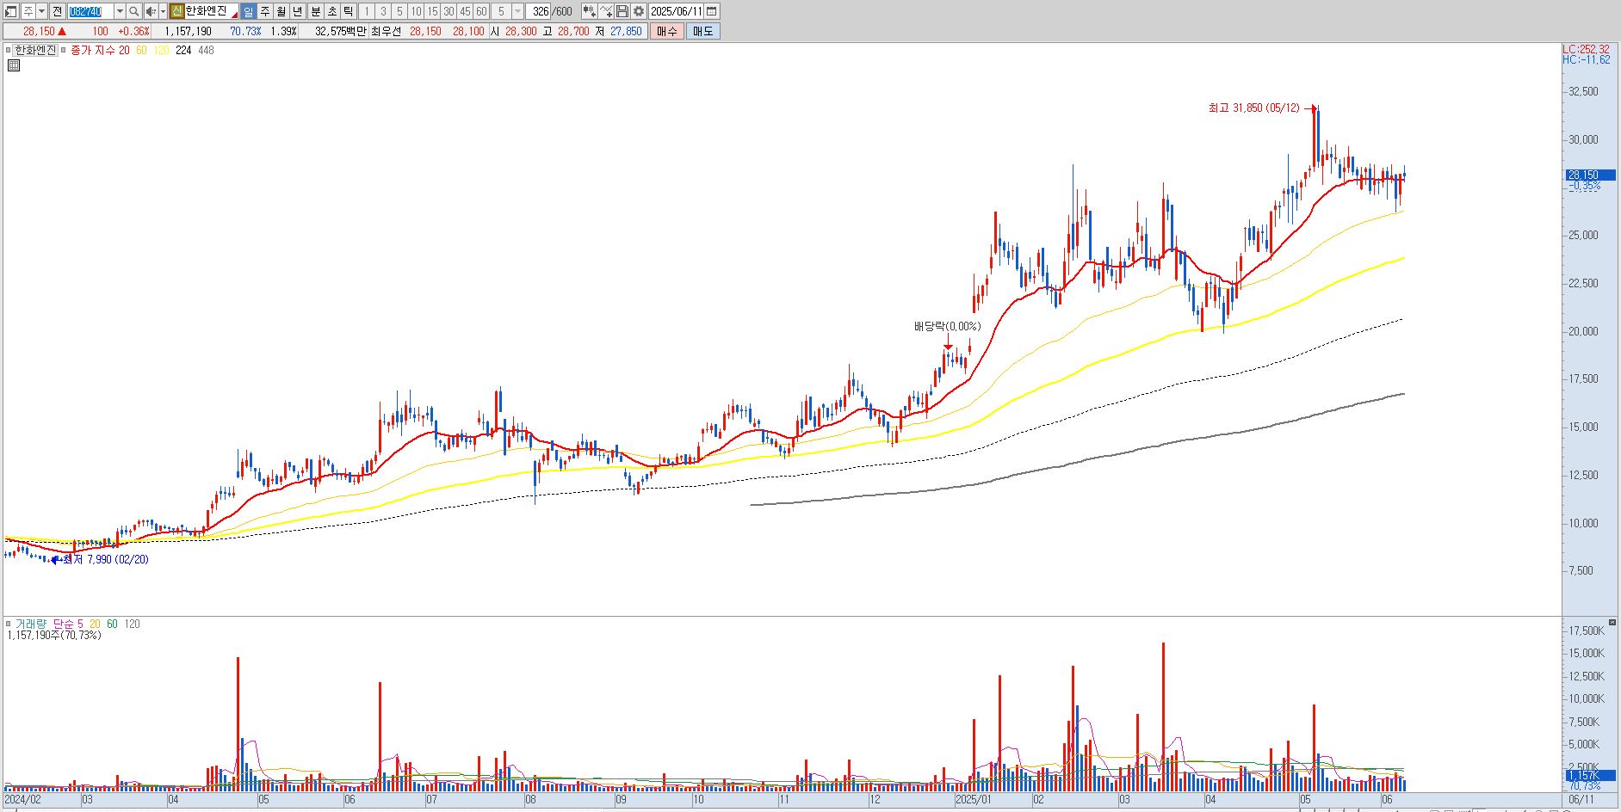Toggle the 일 daily period button
This screenshot has height=812, width=1621.
pyautogui.click(x=248, y=11)
